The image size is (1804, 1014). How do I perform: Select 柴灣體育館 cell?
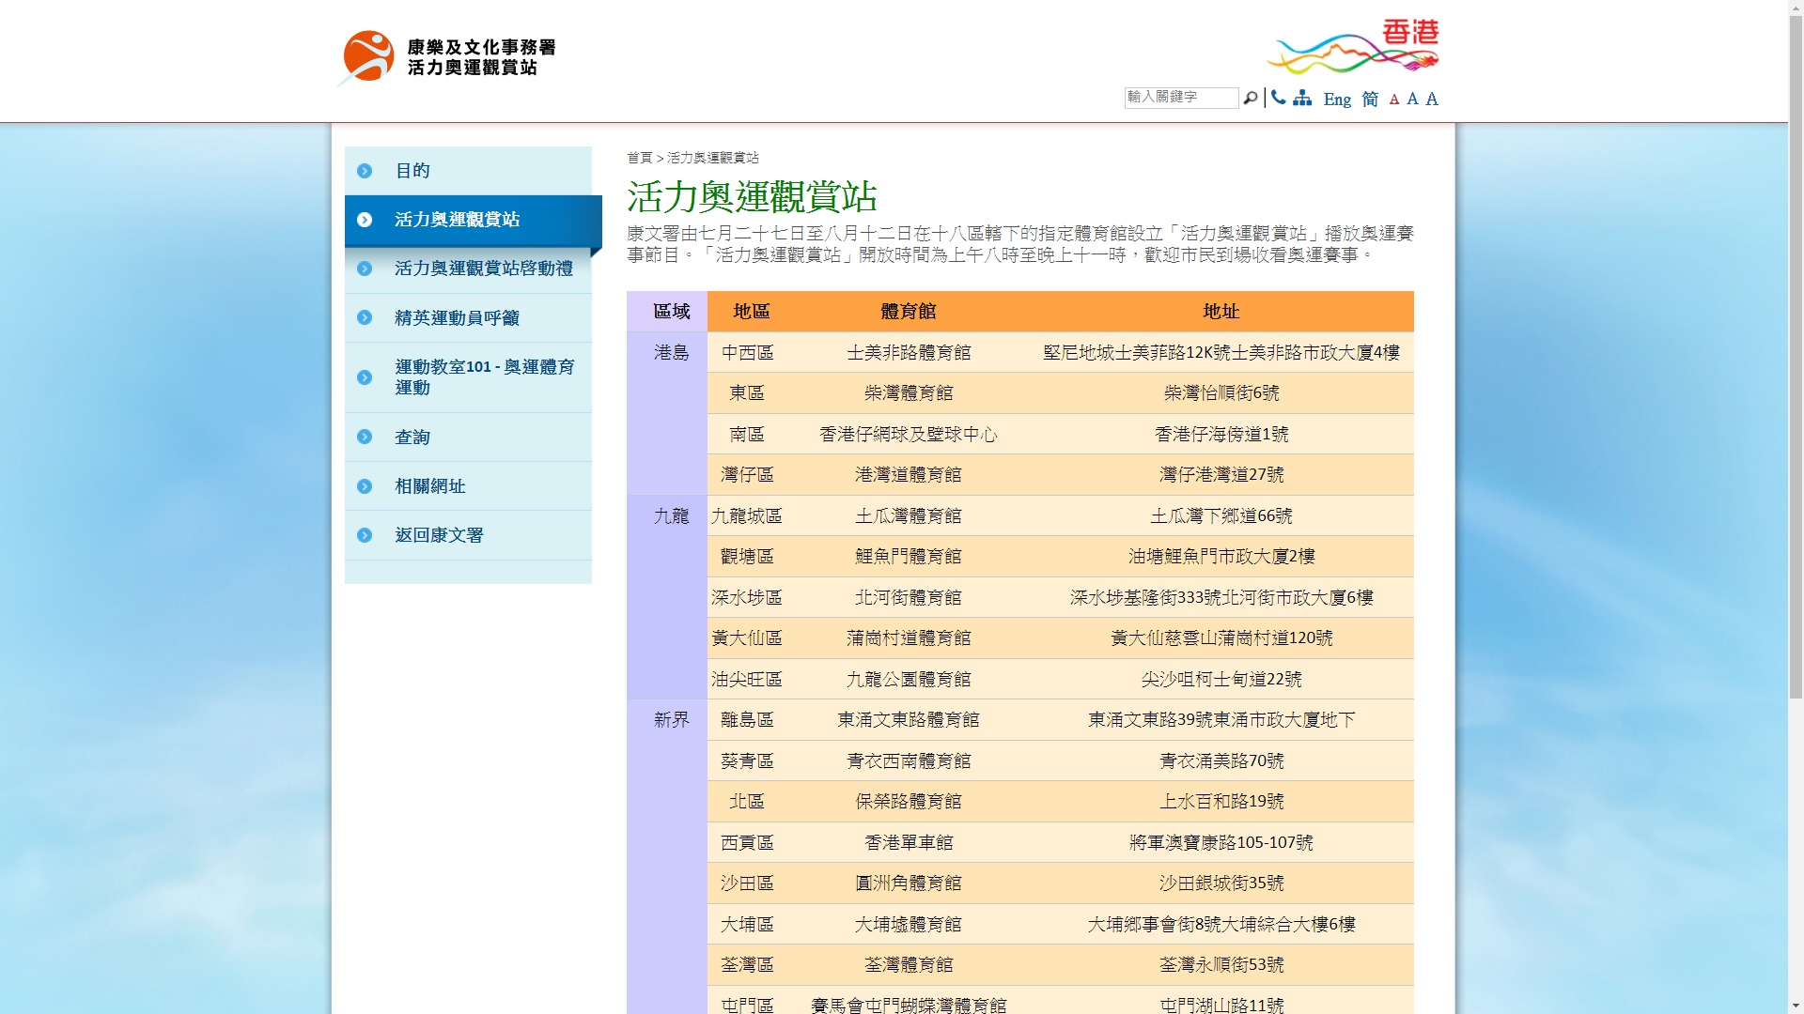pos(909,393)
